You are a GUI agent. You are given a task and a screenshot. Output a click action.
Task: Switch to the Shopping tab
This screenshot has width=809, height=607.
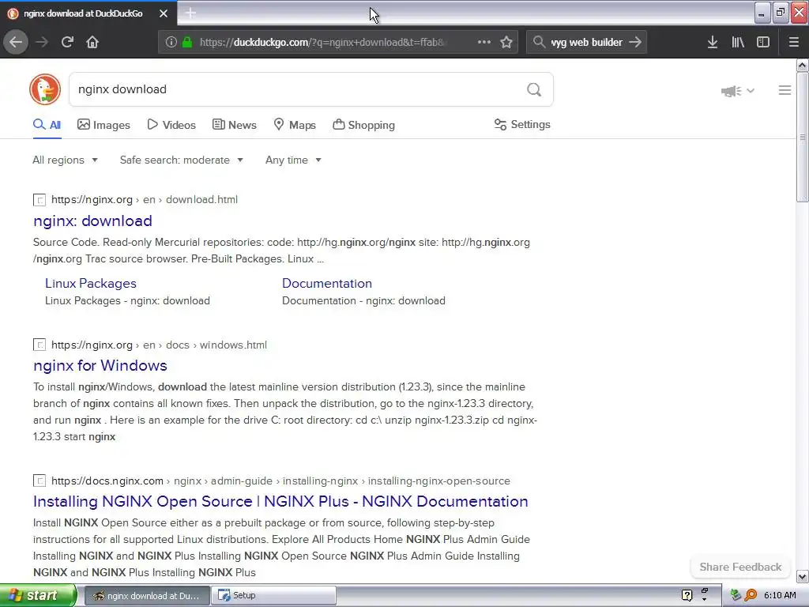point(363,125)
